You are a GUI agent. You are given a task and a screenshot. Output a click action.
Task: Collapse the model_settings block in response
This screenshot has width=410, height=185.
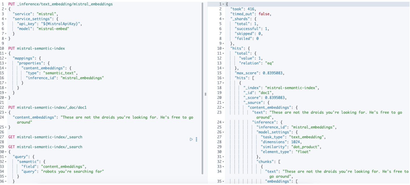click(224, 132)
